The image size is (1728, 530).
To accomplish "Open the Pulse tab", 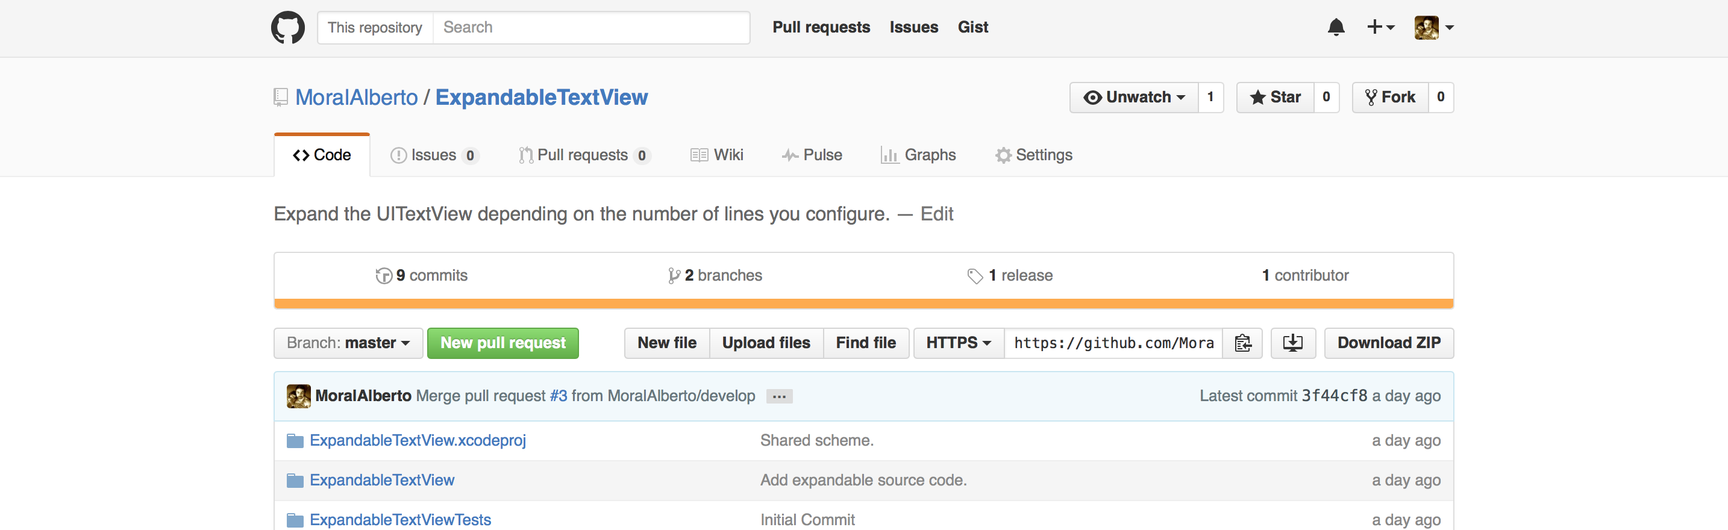I will point(812,155).
